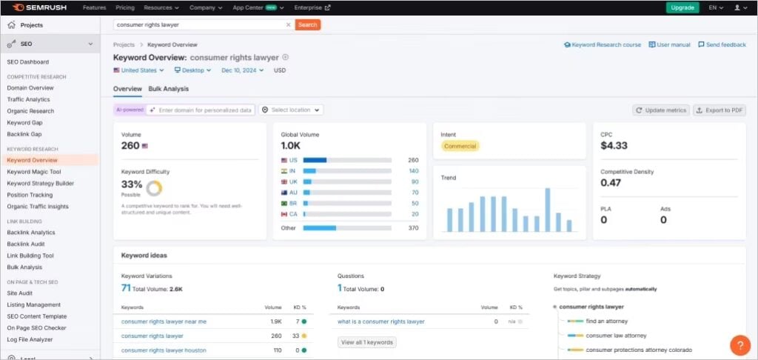Click the green Upgrade button
The width and height of the screenshot is (758, 360).
tap(682, 7)
